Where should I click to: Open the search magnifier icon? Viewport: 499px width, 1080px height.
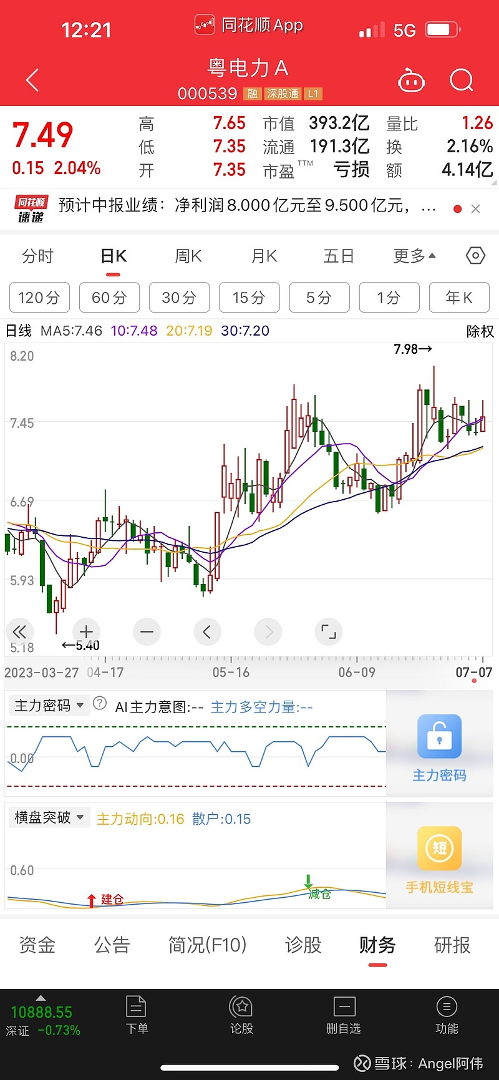pyautogui.click(x=462, y=80)
